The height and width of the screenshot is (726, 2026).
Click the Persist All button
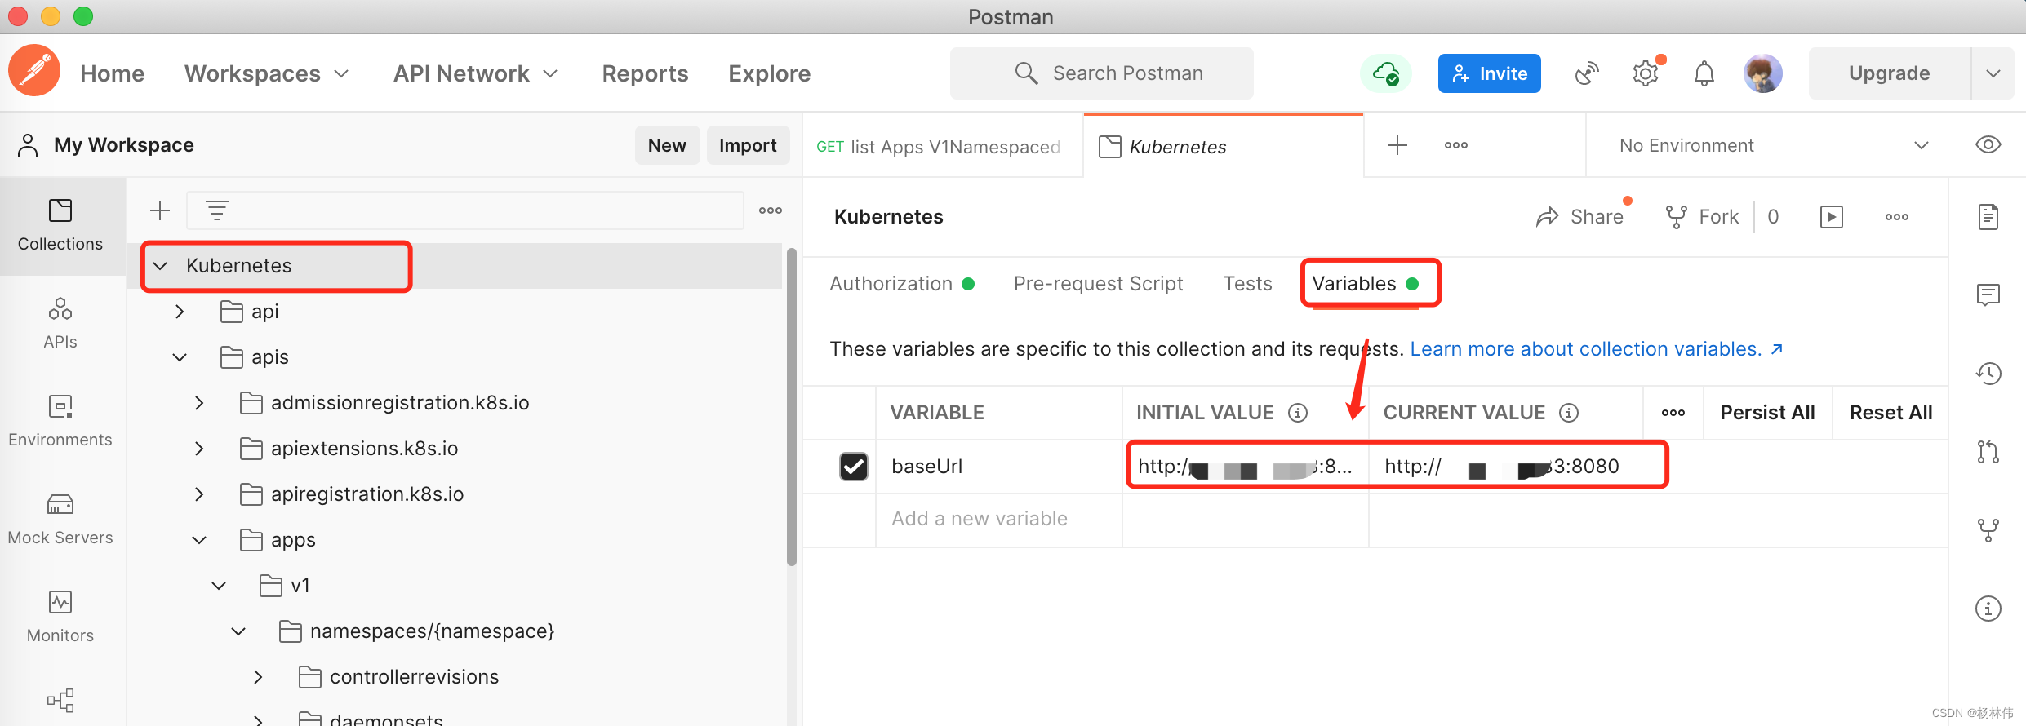(1767, 413)
